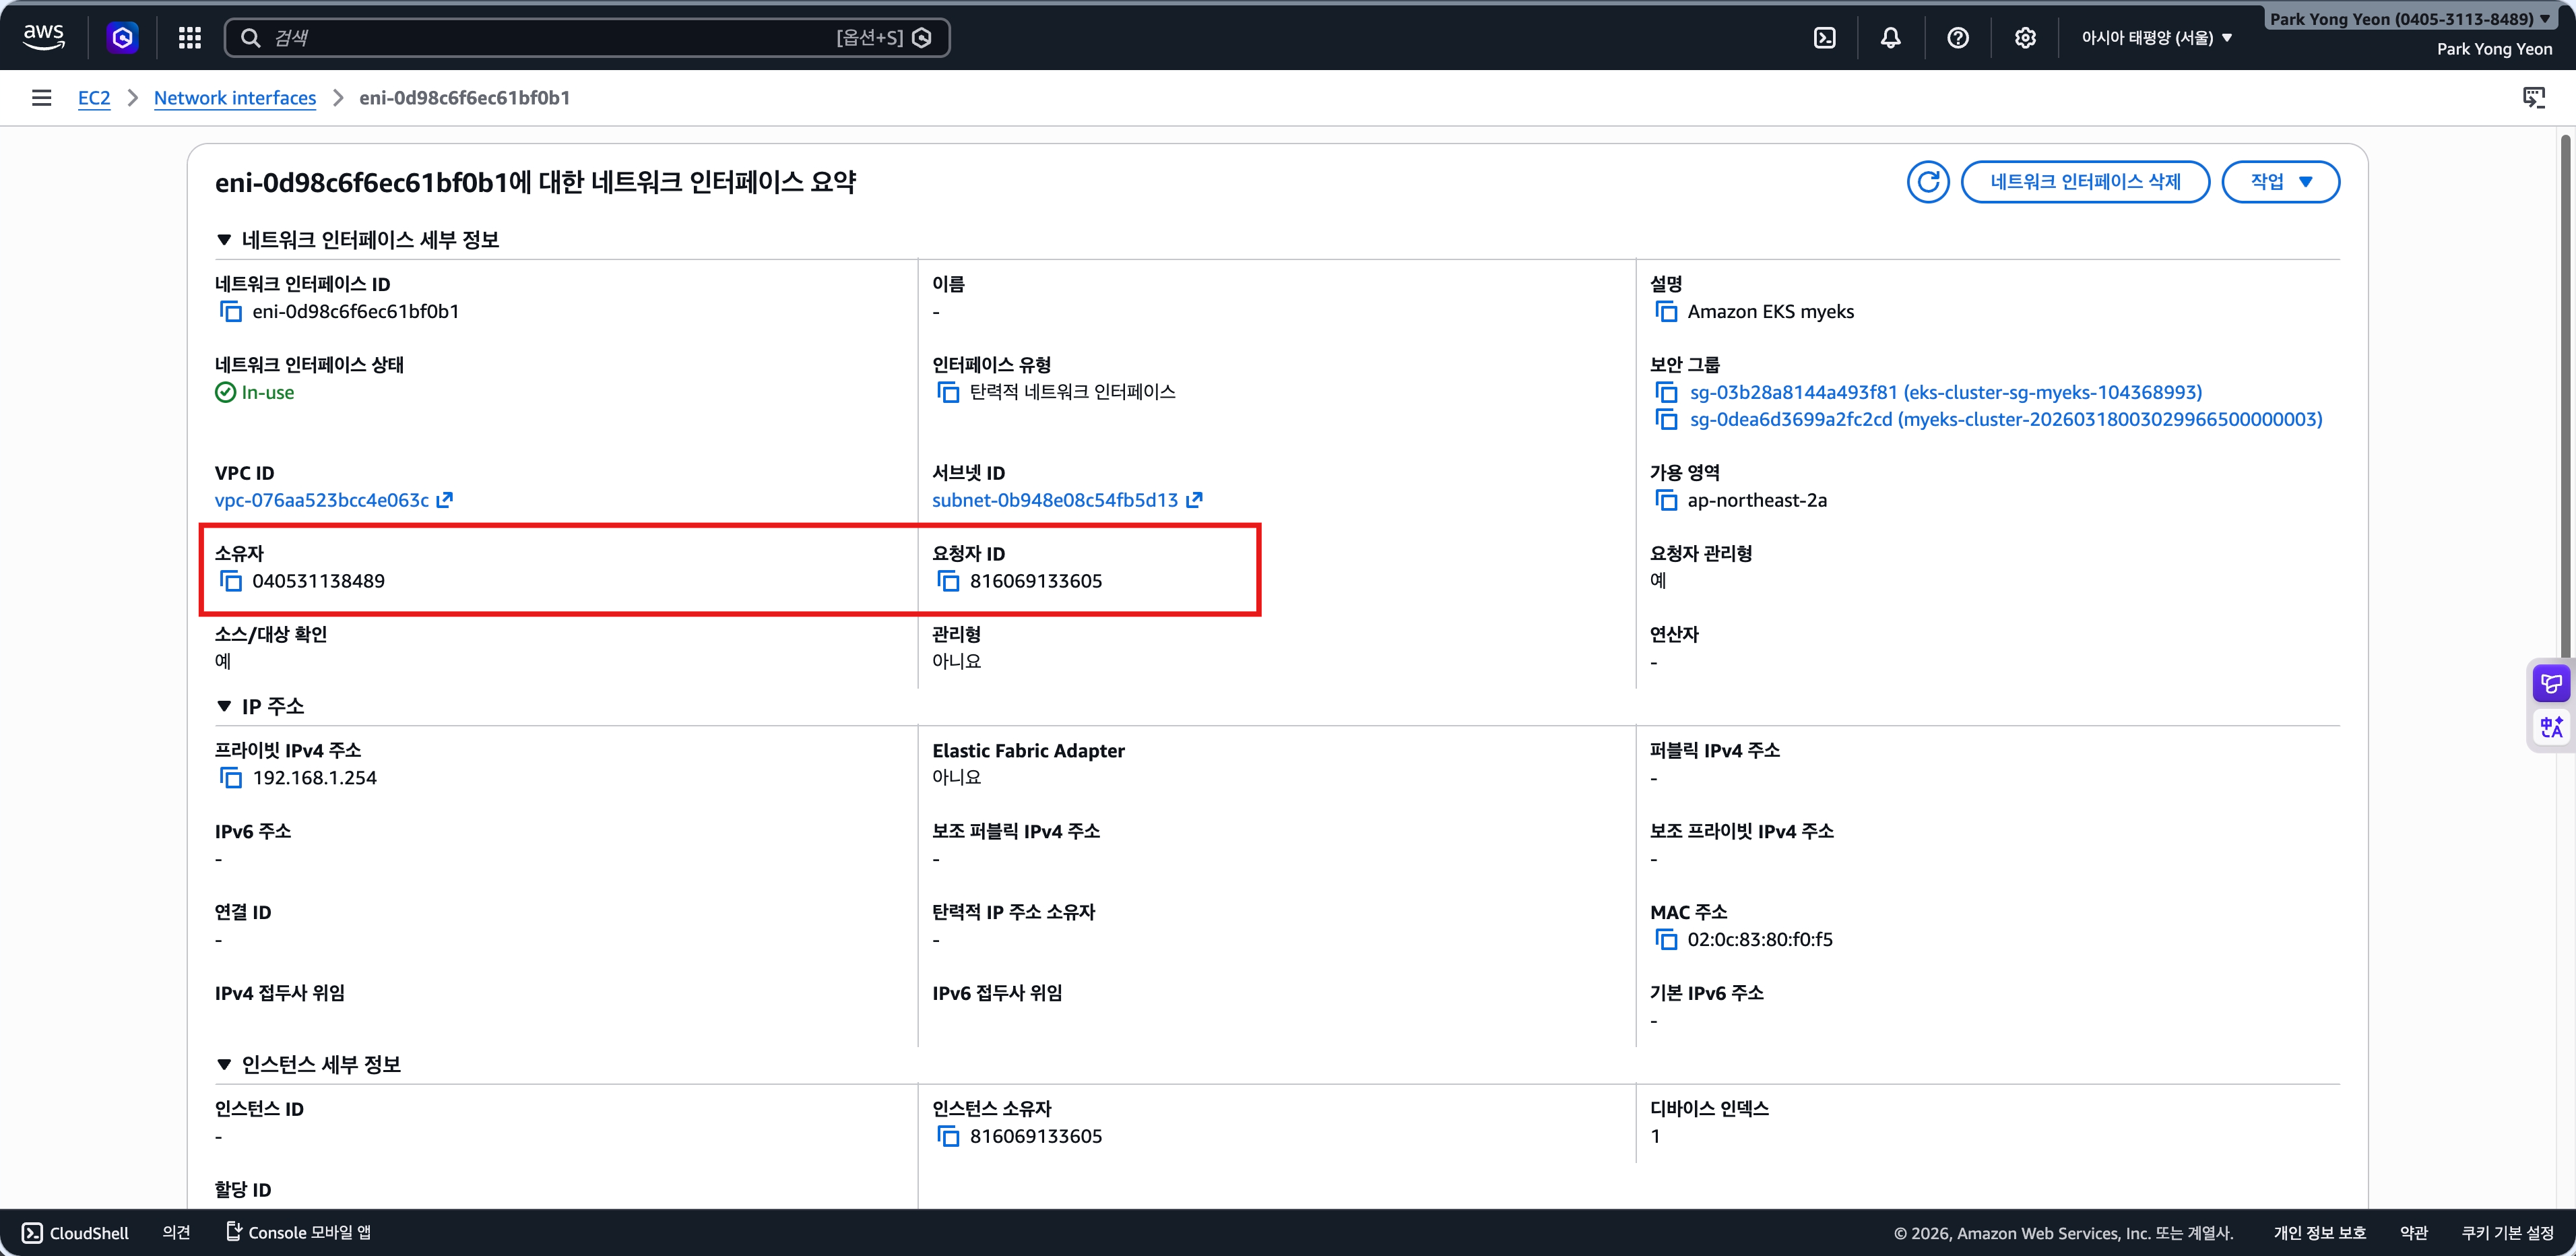Open the notifications bell
Screen dimensions: 2576x1256
1891,37
